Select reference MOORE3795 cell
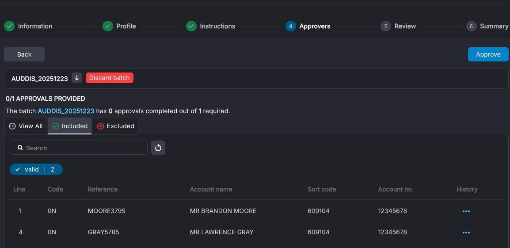The width and height of the screenshot is (510, 248). (x=107, y=211)
